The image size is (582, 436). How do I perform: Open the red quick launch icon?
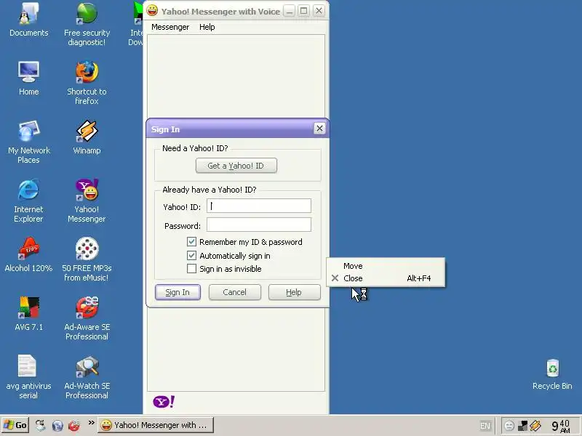click(74, 425)
